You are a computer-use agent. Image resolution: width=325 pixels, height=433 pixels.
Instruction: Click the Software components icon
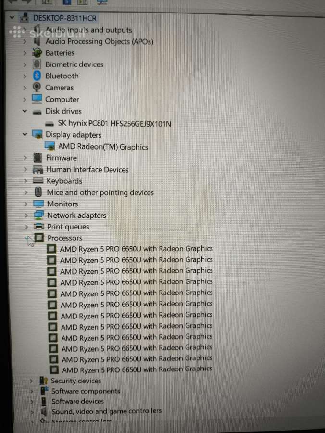coord(44,391)
